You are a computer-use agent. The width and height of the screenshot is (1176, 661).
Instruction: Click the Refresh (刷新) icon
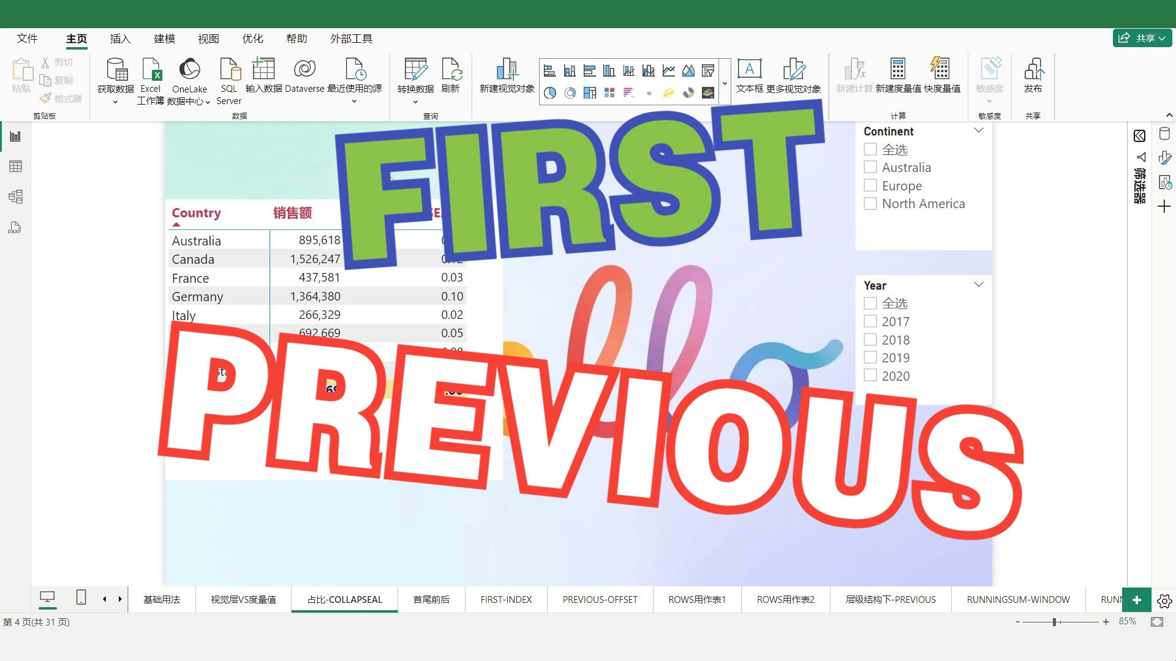coord(451,75)
